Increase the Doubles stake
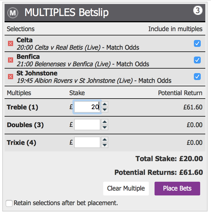The width and height of the screenshot is (211, 212). coord(105,122)
